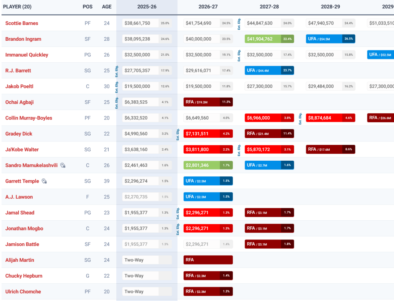Open Scottie Barnes player page

(22, 23)
